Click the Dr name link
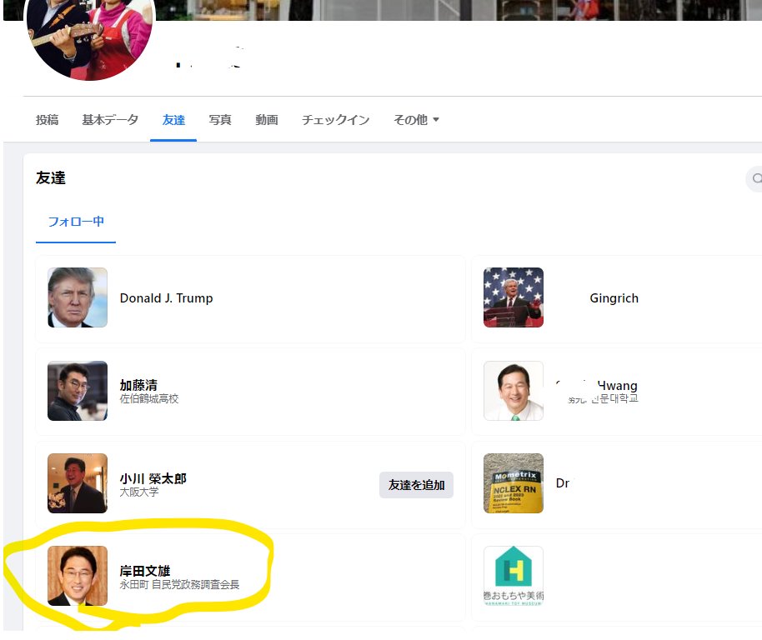Image resolution: width=762 pixels, height=640 pixels. [563, 483]
